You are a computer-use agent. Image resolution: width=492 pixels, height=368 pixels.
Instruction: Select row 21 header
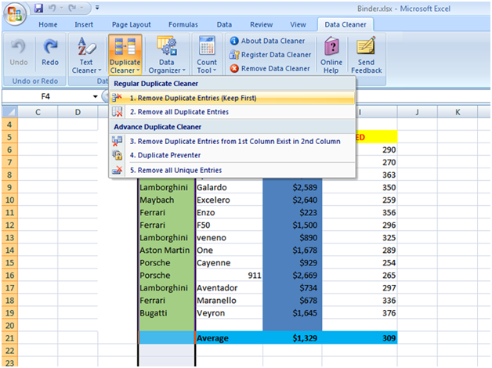click(x=9, y=338)
